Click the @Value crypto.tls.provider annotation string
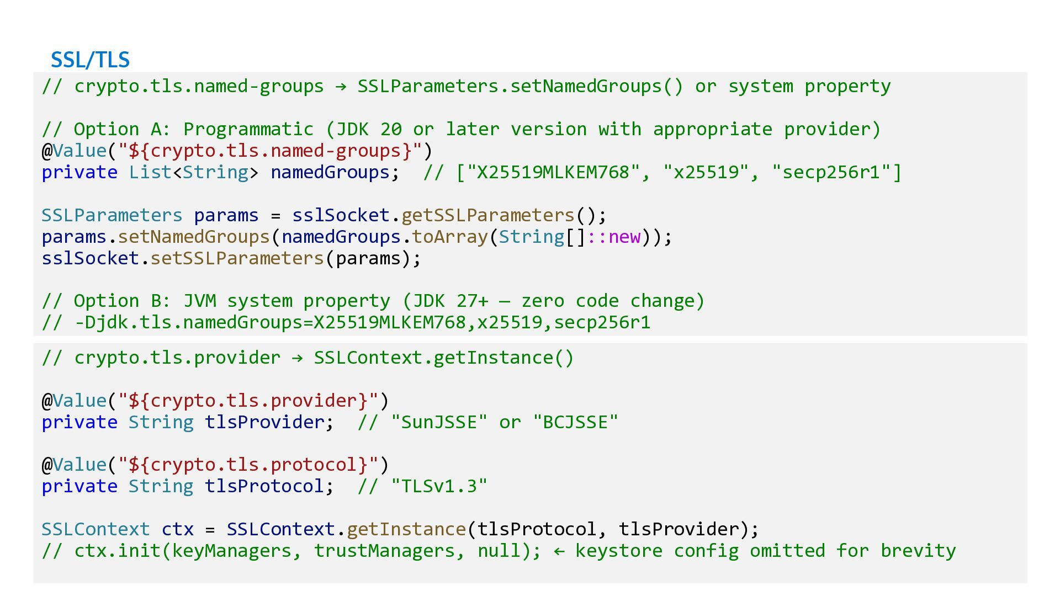The height and width of the screenshot is (596, 1060). click(248, 401)
